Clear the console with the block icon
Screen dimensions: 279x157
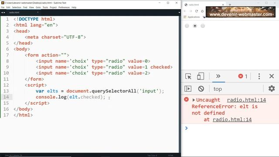[x=201, y=89]
